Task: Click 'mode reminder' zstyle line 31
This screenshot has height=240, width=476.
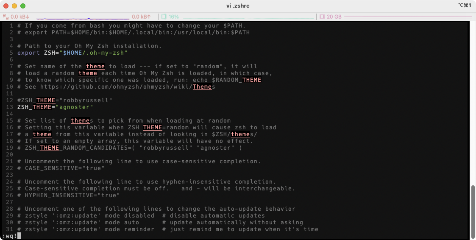Action: coord(130,229)
